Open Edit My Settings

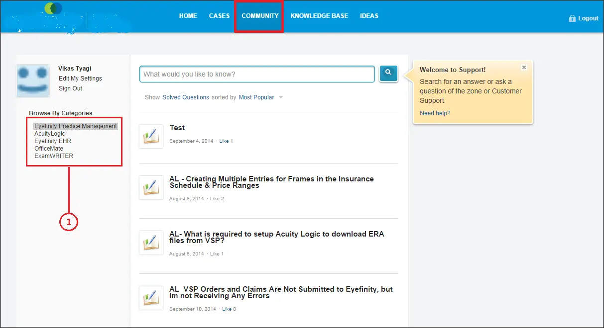click(81, 78)
